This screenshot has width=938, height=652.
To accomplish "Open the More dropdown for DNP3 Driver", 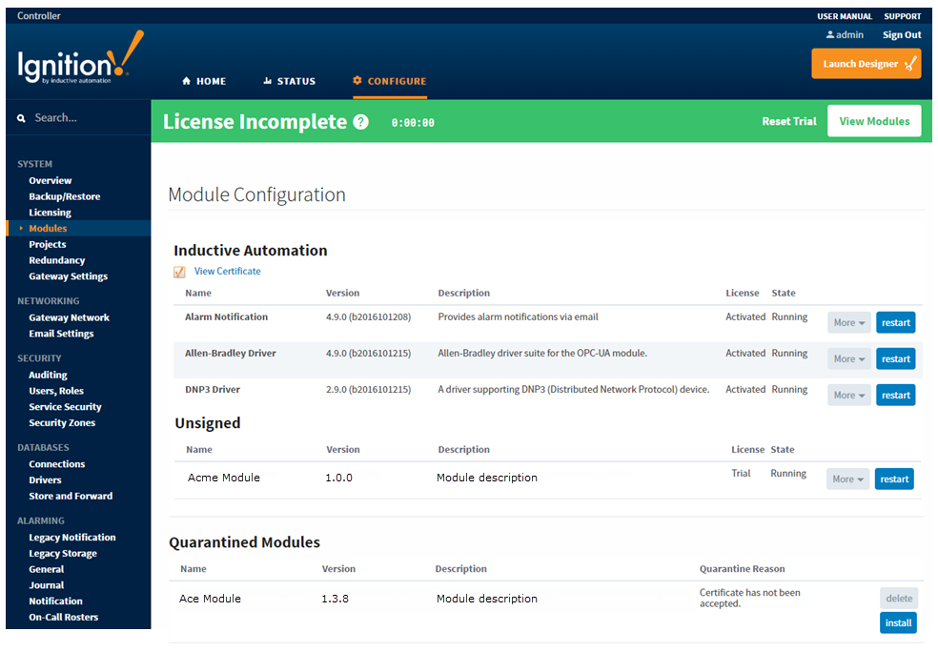I will pos(847,395).
